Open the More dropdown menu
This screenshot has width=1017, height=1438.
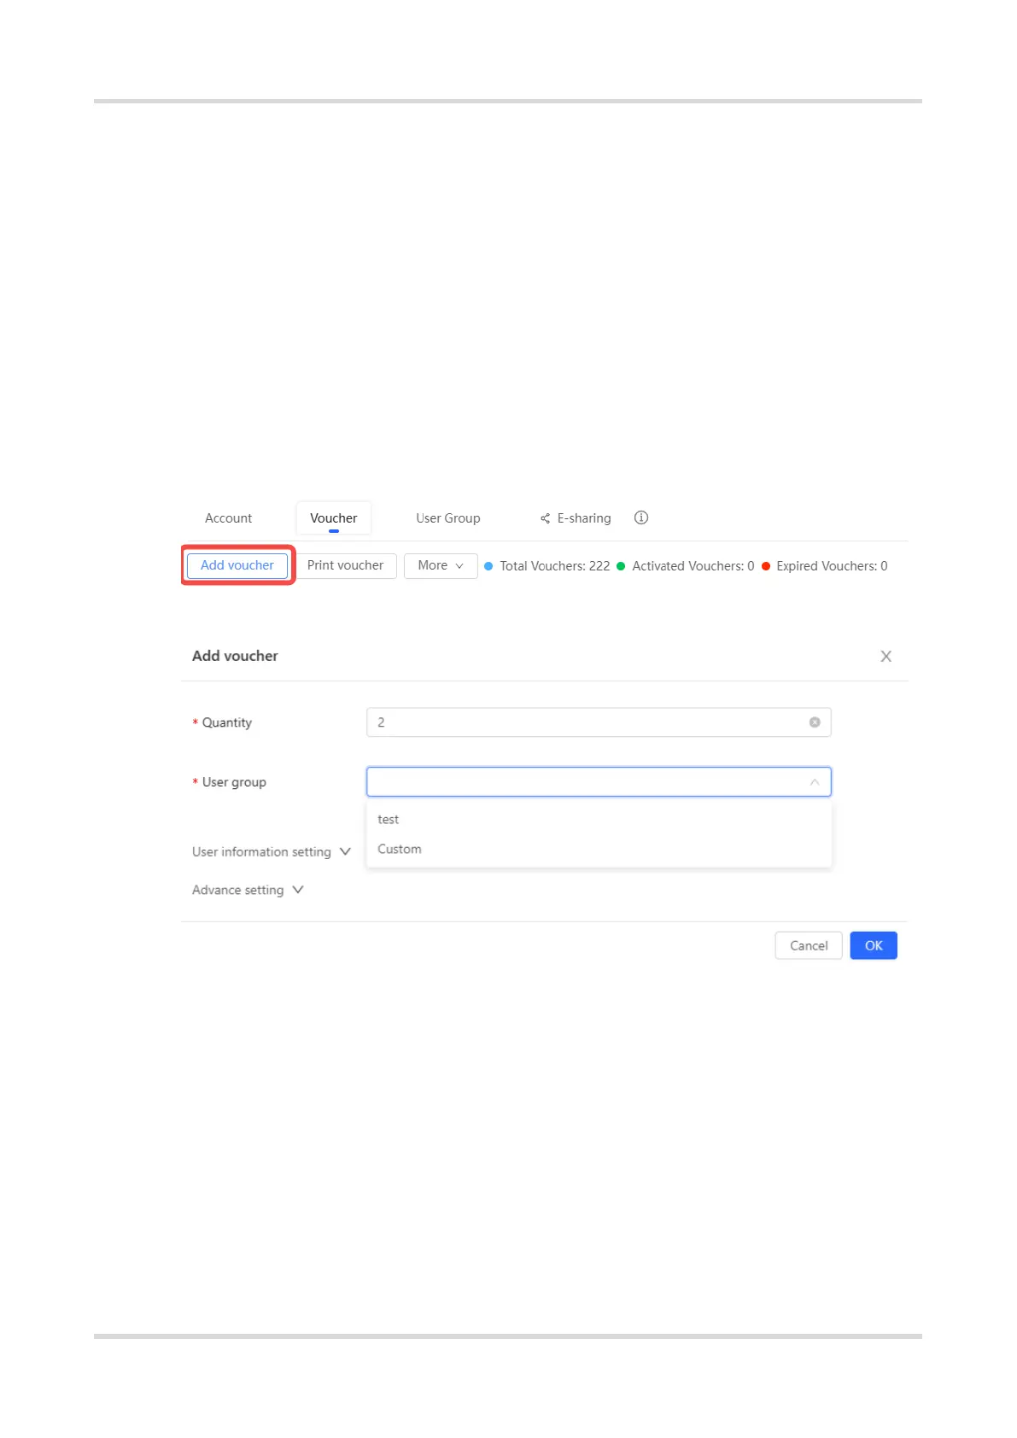tap(441, 565)
